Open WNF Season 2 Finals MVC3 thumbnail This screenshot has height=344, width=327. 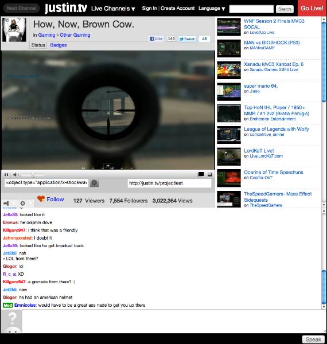pos(229,27)
